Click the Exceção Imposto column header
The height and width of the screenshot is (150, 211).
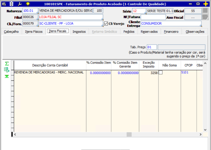pyautogui.click(x=149, y=65)
